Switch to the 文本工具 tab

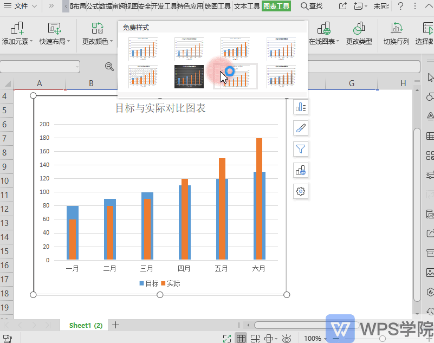point(247,6)
